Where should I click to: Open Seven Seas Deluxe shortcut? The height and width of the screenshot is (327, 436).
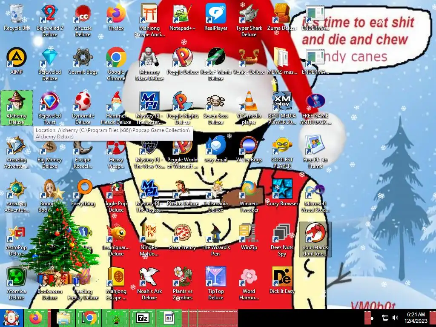216,108
